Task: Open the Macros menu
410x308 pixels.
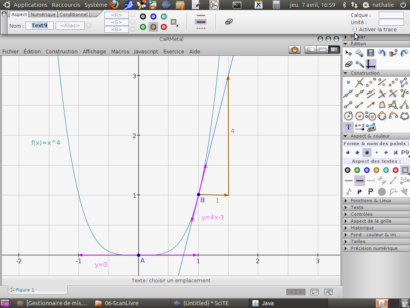Action: coord(120,51)
